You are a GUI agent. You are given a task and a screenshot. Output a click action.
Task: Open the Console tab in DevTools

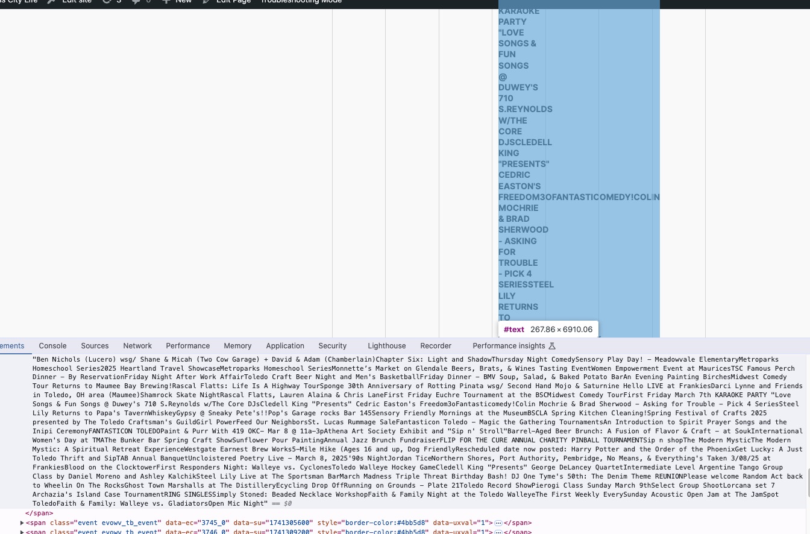point(52,346)
